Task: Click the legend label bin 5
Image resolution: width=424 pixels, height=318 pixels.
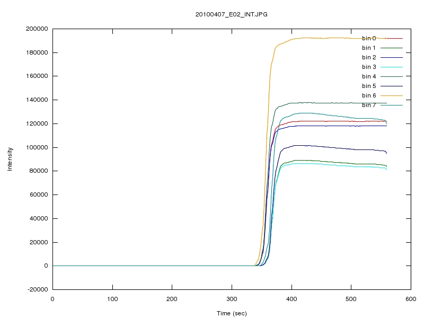Action: click(x=369, y=86)
